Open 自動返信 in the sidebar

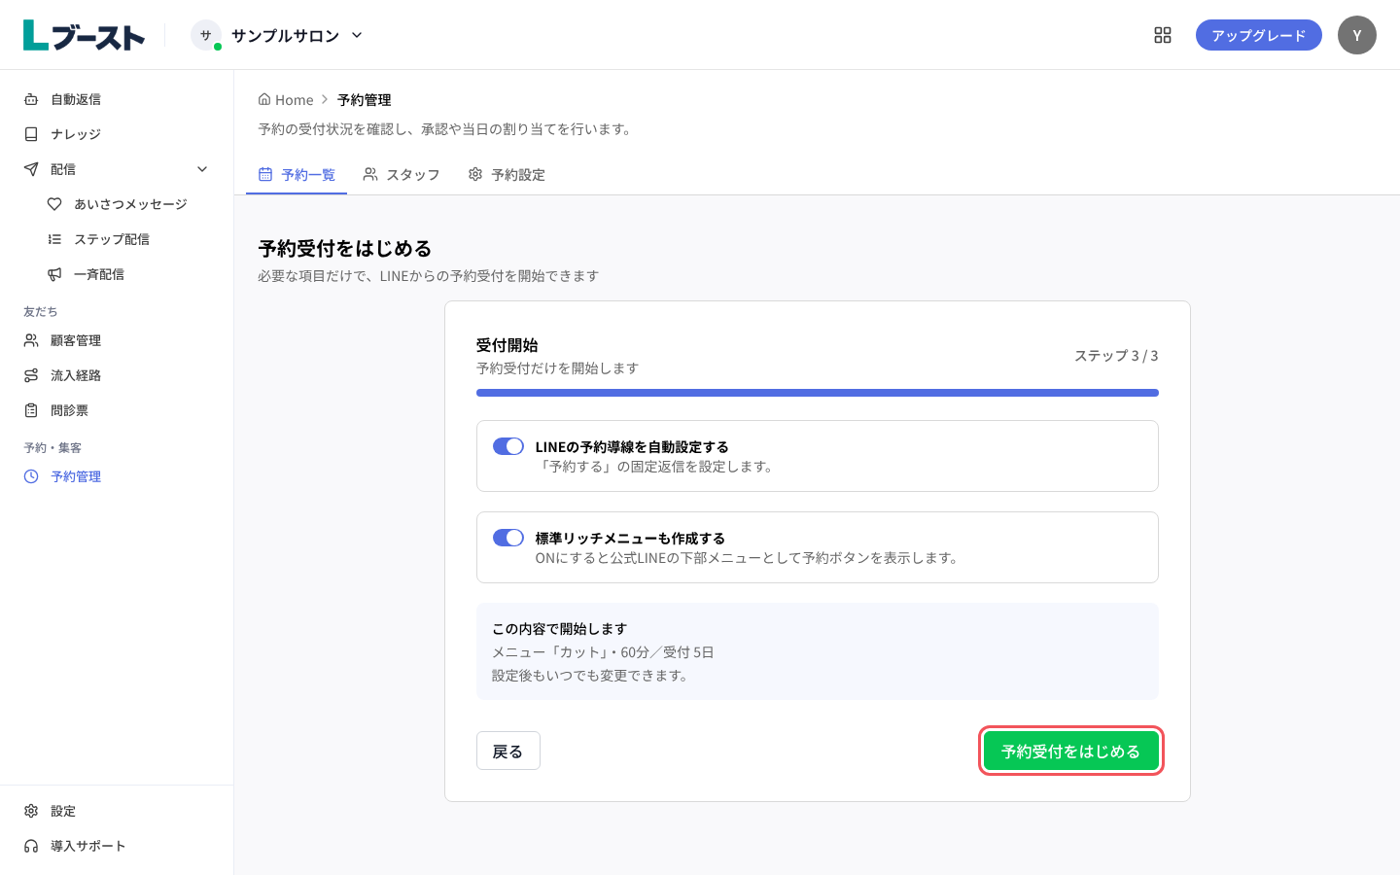tap(117, 99)
